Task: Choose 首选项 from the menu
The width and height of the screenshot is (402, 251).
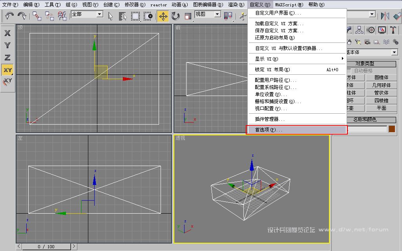Action: pyautogui.click(x=297, y=130)
